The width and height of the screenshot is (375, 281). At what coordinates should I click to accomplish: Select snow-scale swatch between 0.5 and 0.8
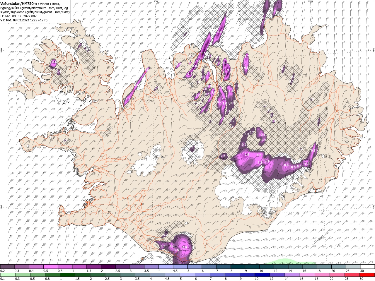tap(50, 267)
